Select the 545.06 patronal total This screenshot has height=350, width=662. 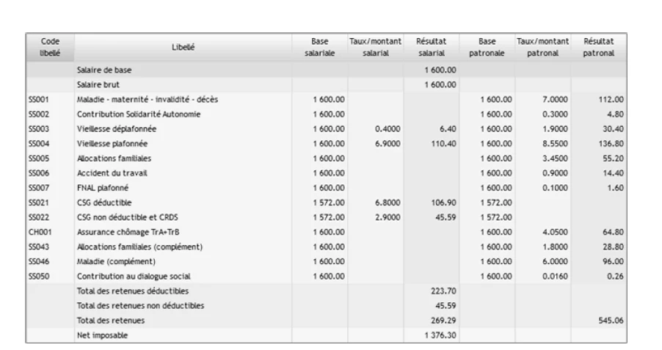click(x=611, y=321)
